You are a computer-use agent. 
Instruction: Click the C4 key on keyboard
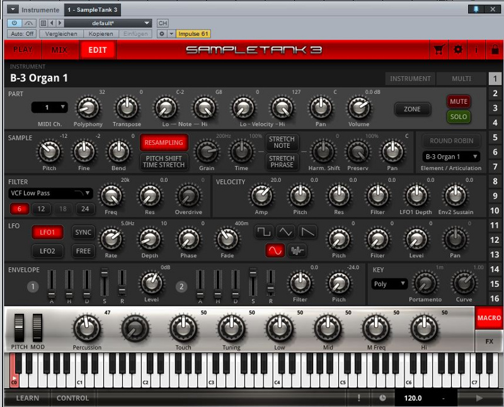(277, 382)
